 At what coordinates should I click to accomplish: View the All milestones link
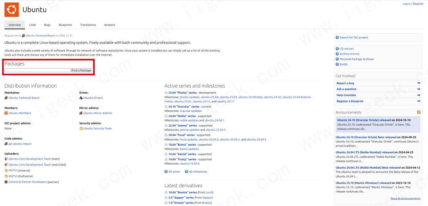[x=198, y=172]
